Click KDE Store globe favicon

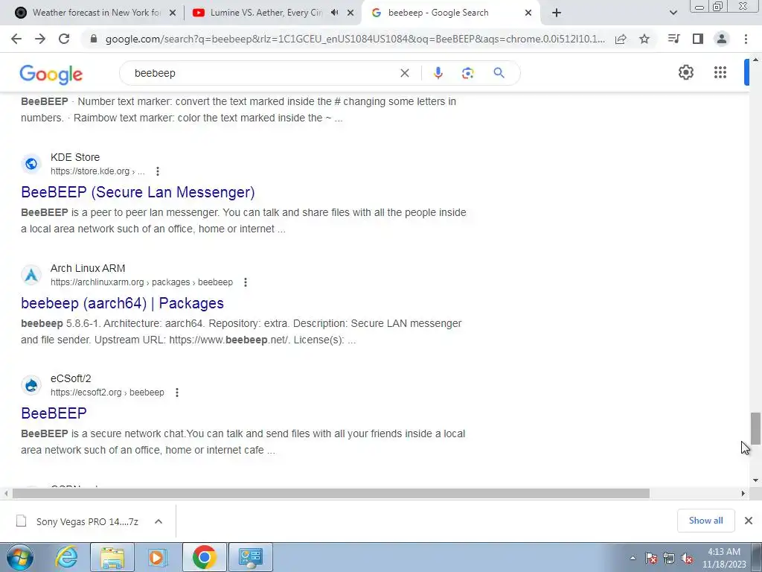tap(31, 164)
